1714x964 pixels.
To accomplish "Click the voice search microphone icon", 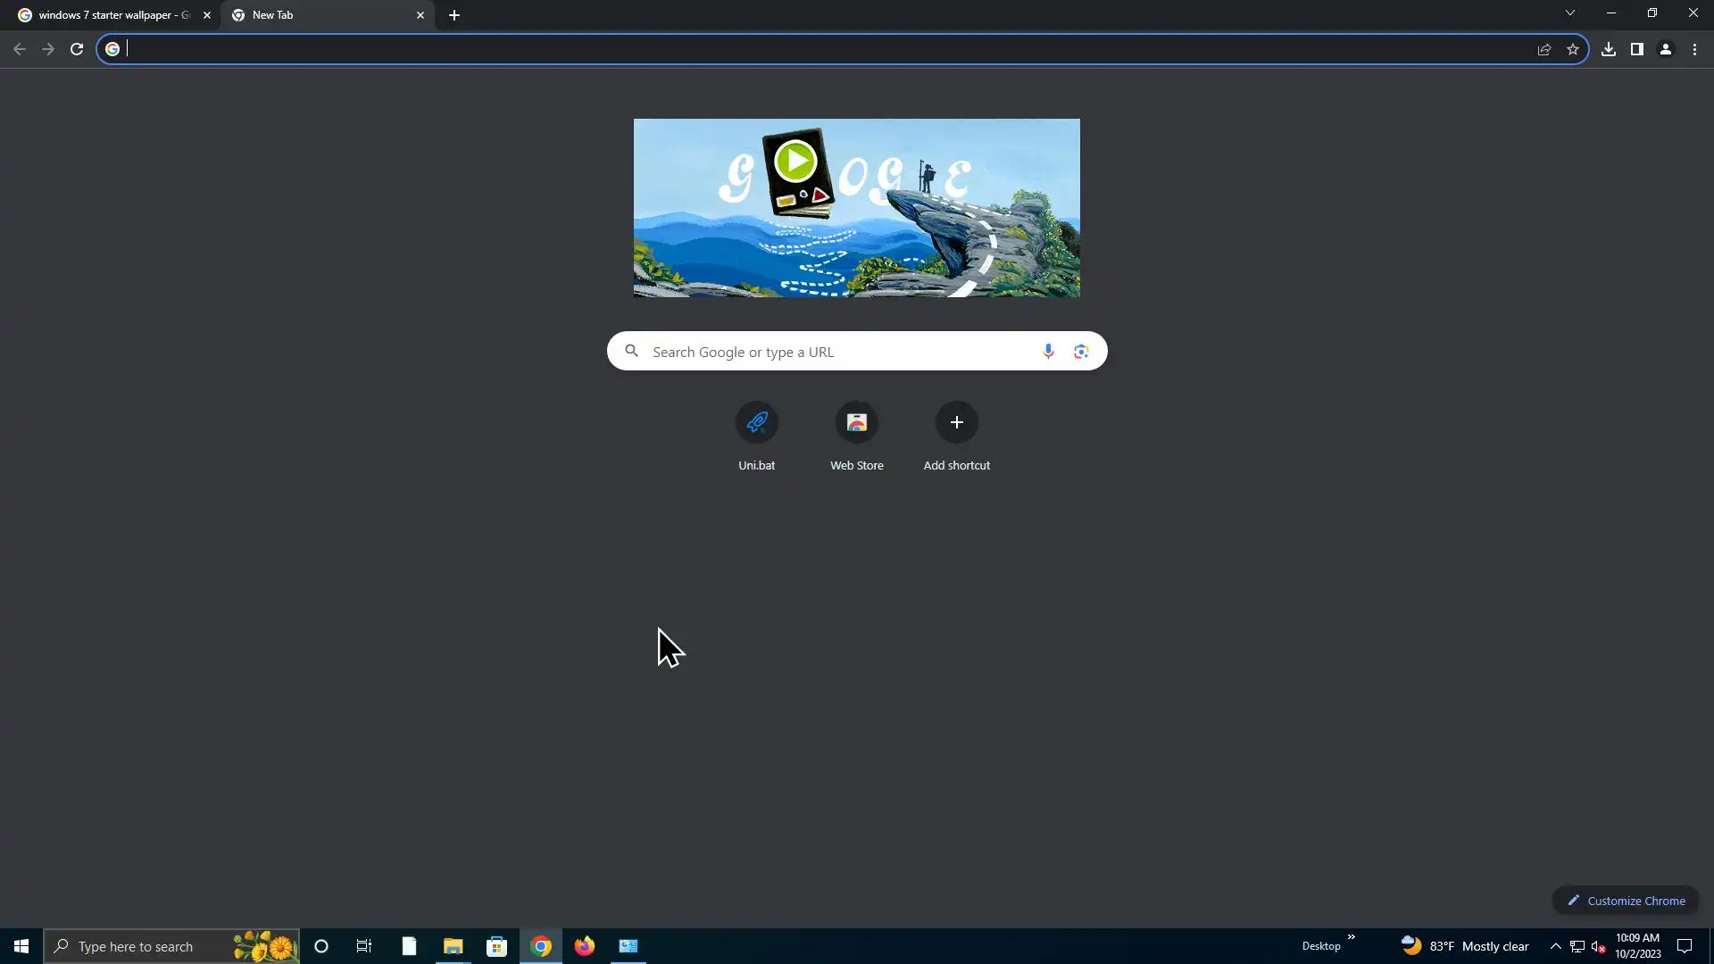I will 1048,352.
